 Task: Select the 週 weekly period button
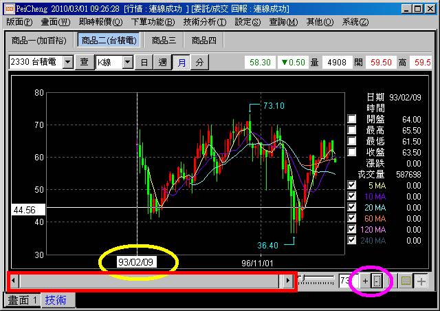(163, 63)
